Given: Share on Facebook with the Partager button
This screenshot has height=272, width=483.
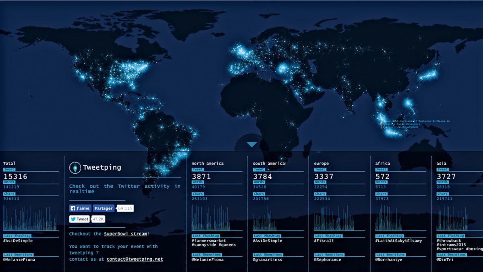Looking at the screenshot, I should 103,208.
